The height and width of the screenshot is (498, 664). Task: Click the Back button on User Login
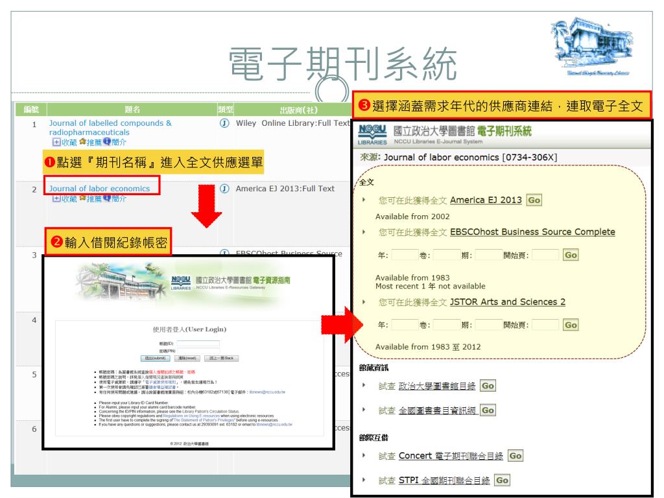[222, 358]
